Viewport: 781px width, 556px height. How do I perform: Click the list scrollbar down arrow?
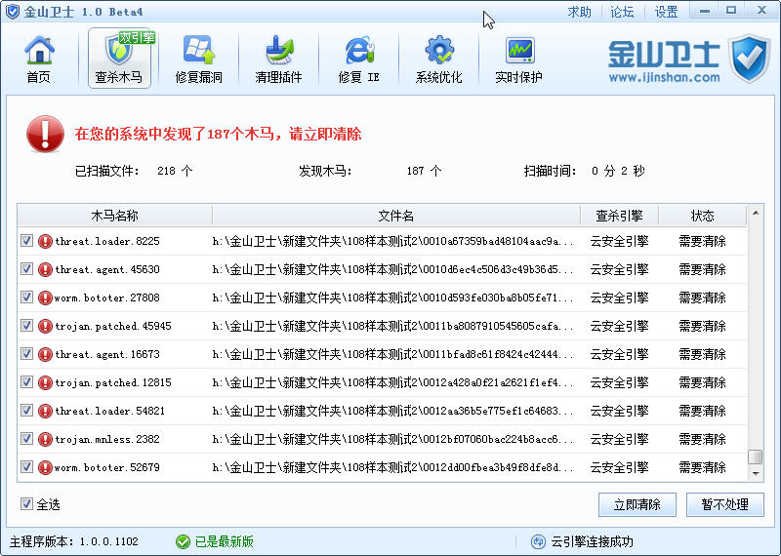click(756, 474)
